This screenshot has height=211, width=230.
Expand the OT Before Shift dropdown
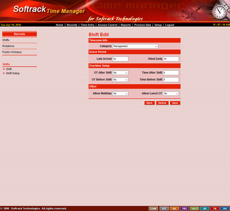click(120, 80)
